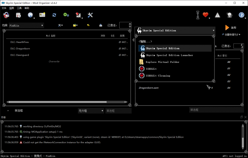Select the DLC: Dragonborn row
Screen dimensions: 248x158
tap(67, 49)
